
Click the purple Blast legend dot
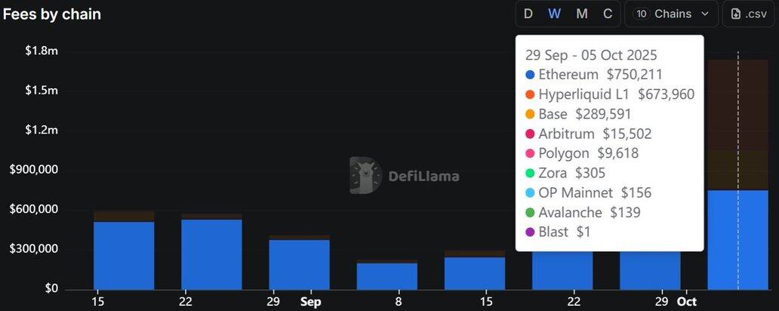530,232
